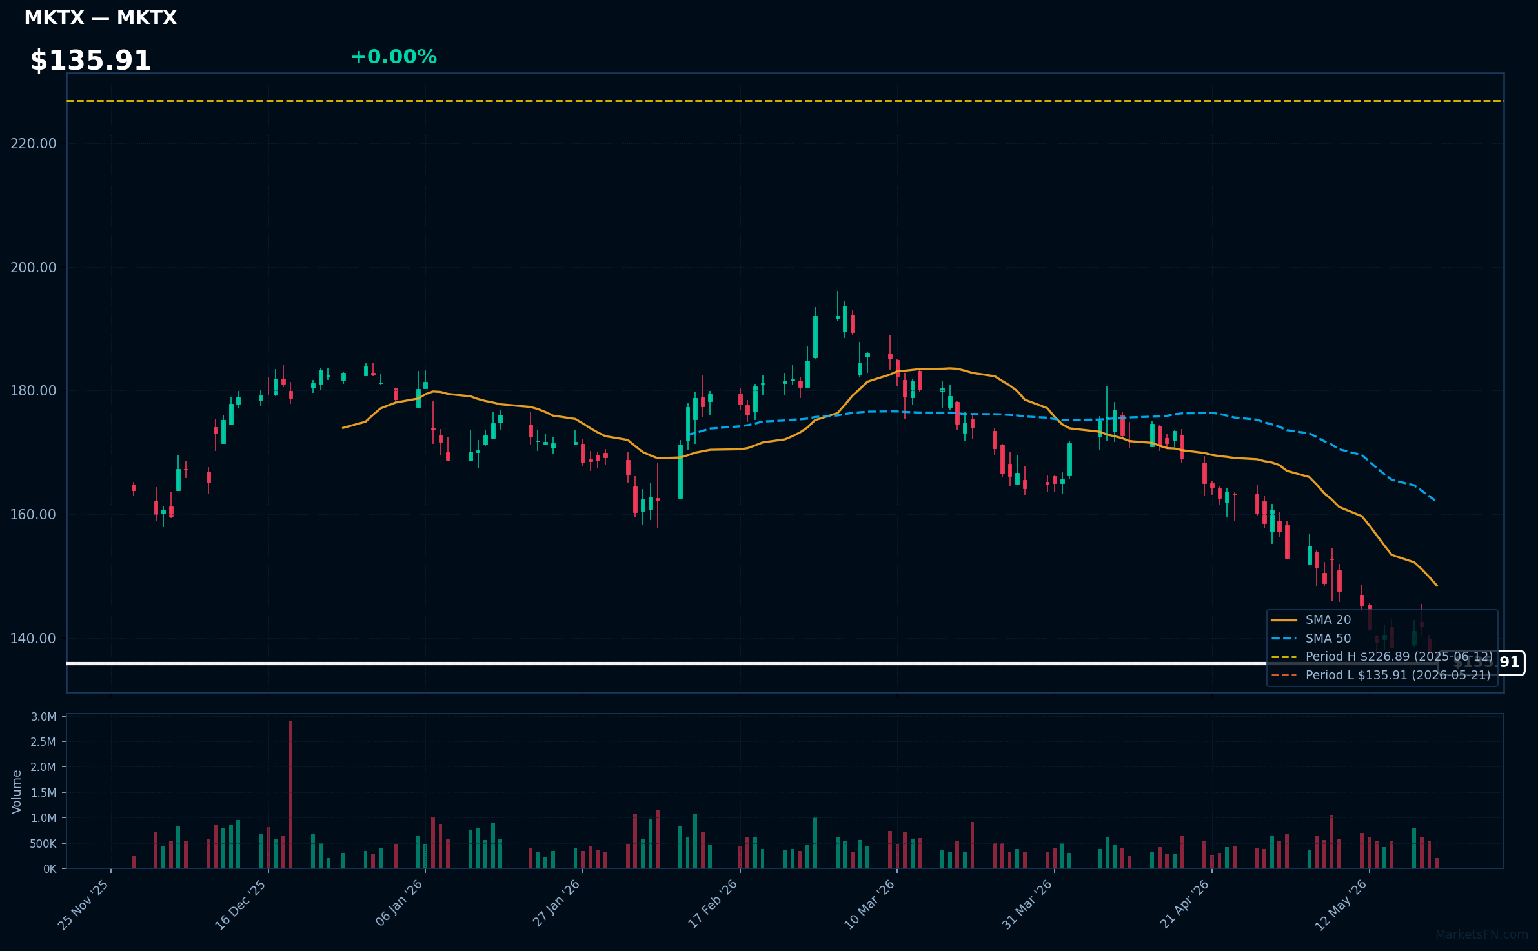1538x951 pixels.
Task: Click the 0K volume axis label
Action: 50,869
